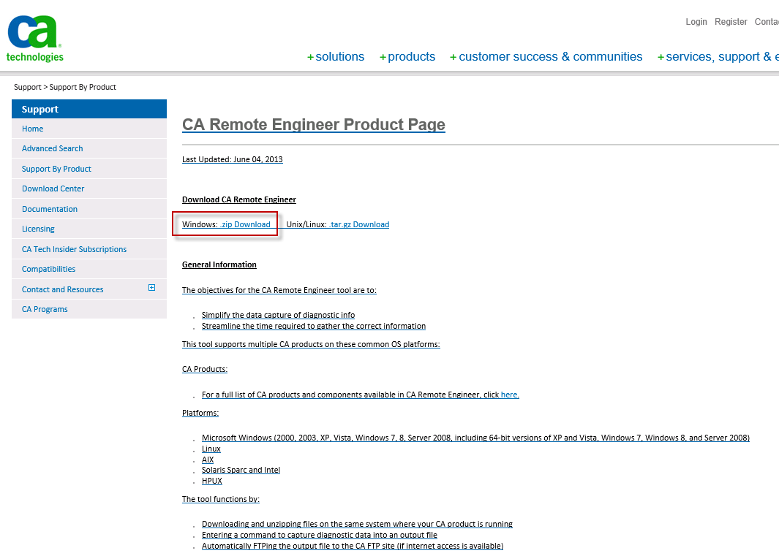Expand the Contact and Resources plus icon
The height and width of the screenshot is (556, 779).
[x=152, y=287]
